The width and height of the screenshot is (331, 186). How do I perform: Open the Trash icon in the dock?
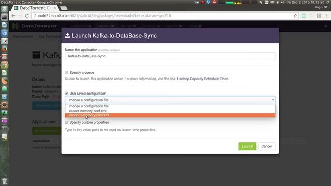click(x=4, y=181)
